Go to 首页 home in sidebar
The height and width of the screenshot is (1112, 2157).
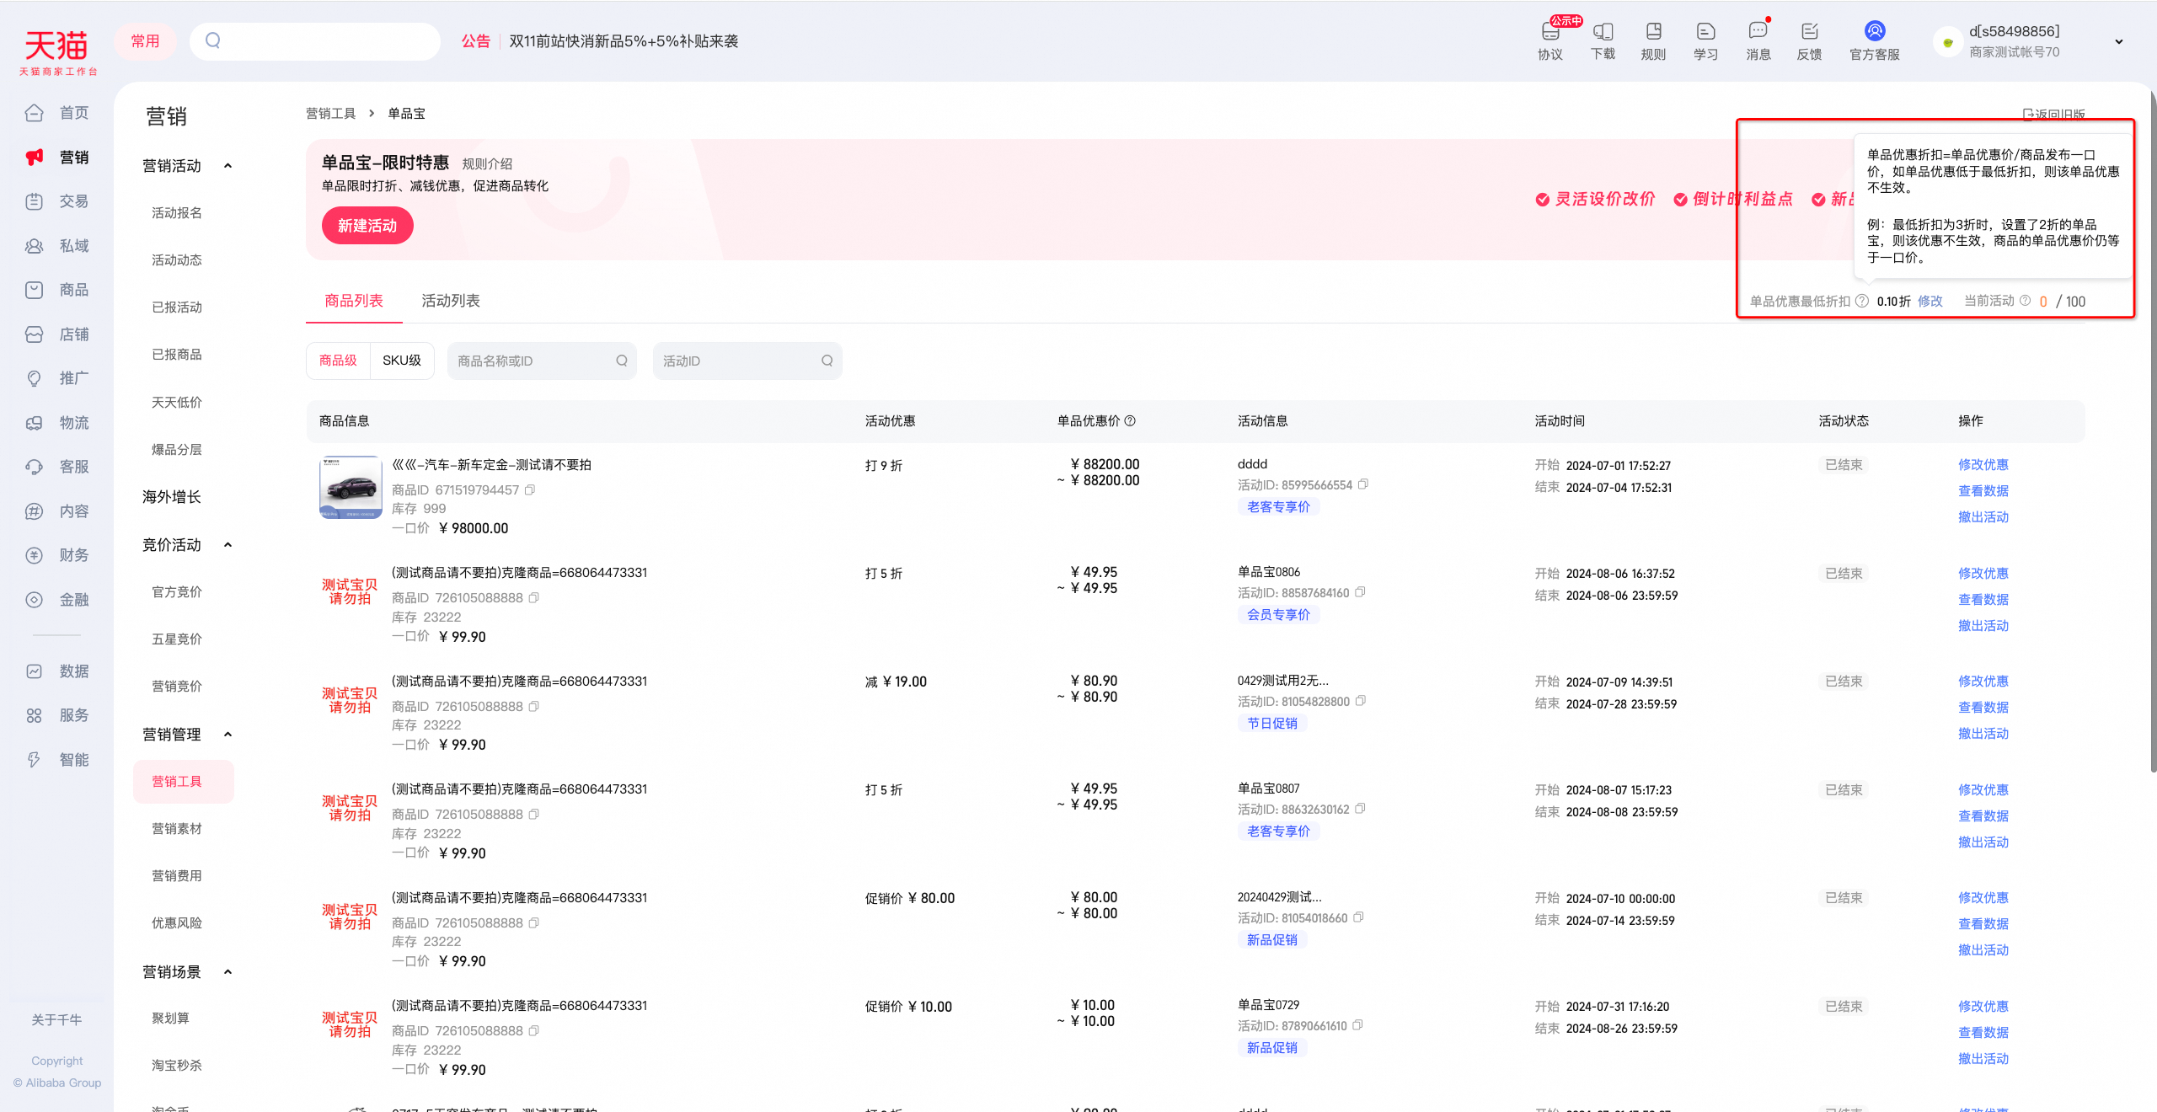coord(57,113)
